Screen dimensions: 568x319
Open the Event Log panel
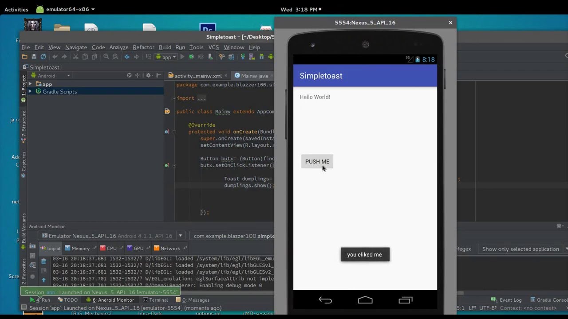pos(506,300)
